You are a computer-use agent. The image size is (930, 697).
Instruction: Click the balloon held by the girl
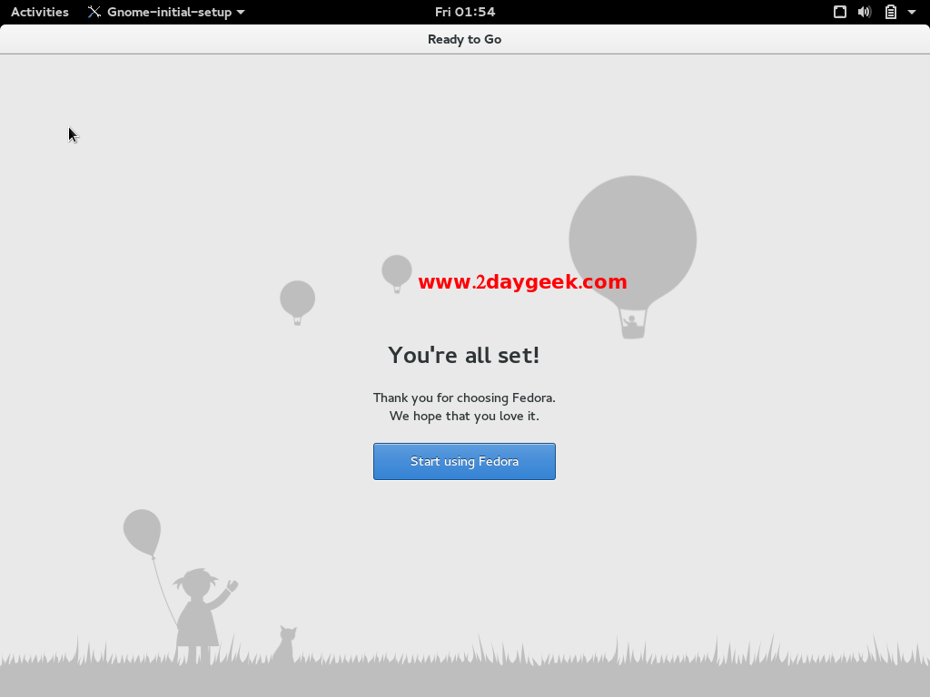pyautogui.click(x=142, y=531)
